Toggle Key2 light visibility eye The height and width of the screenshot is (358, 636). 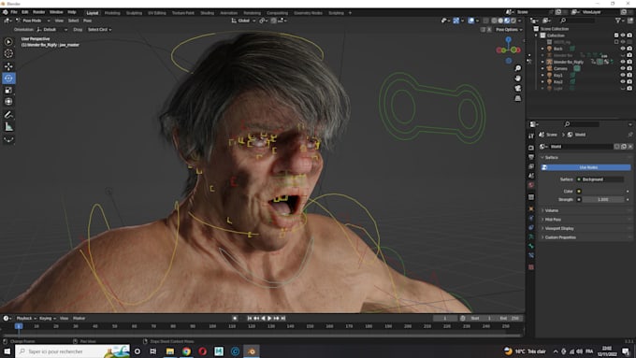(623, 81)
